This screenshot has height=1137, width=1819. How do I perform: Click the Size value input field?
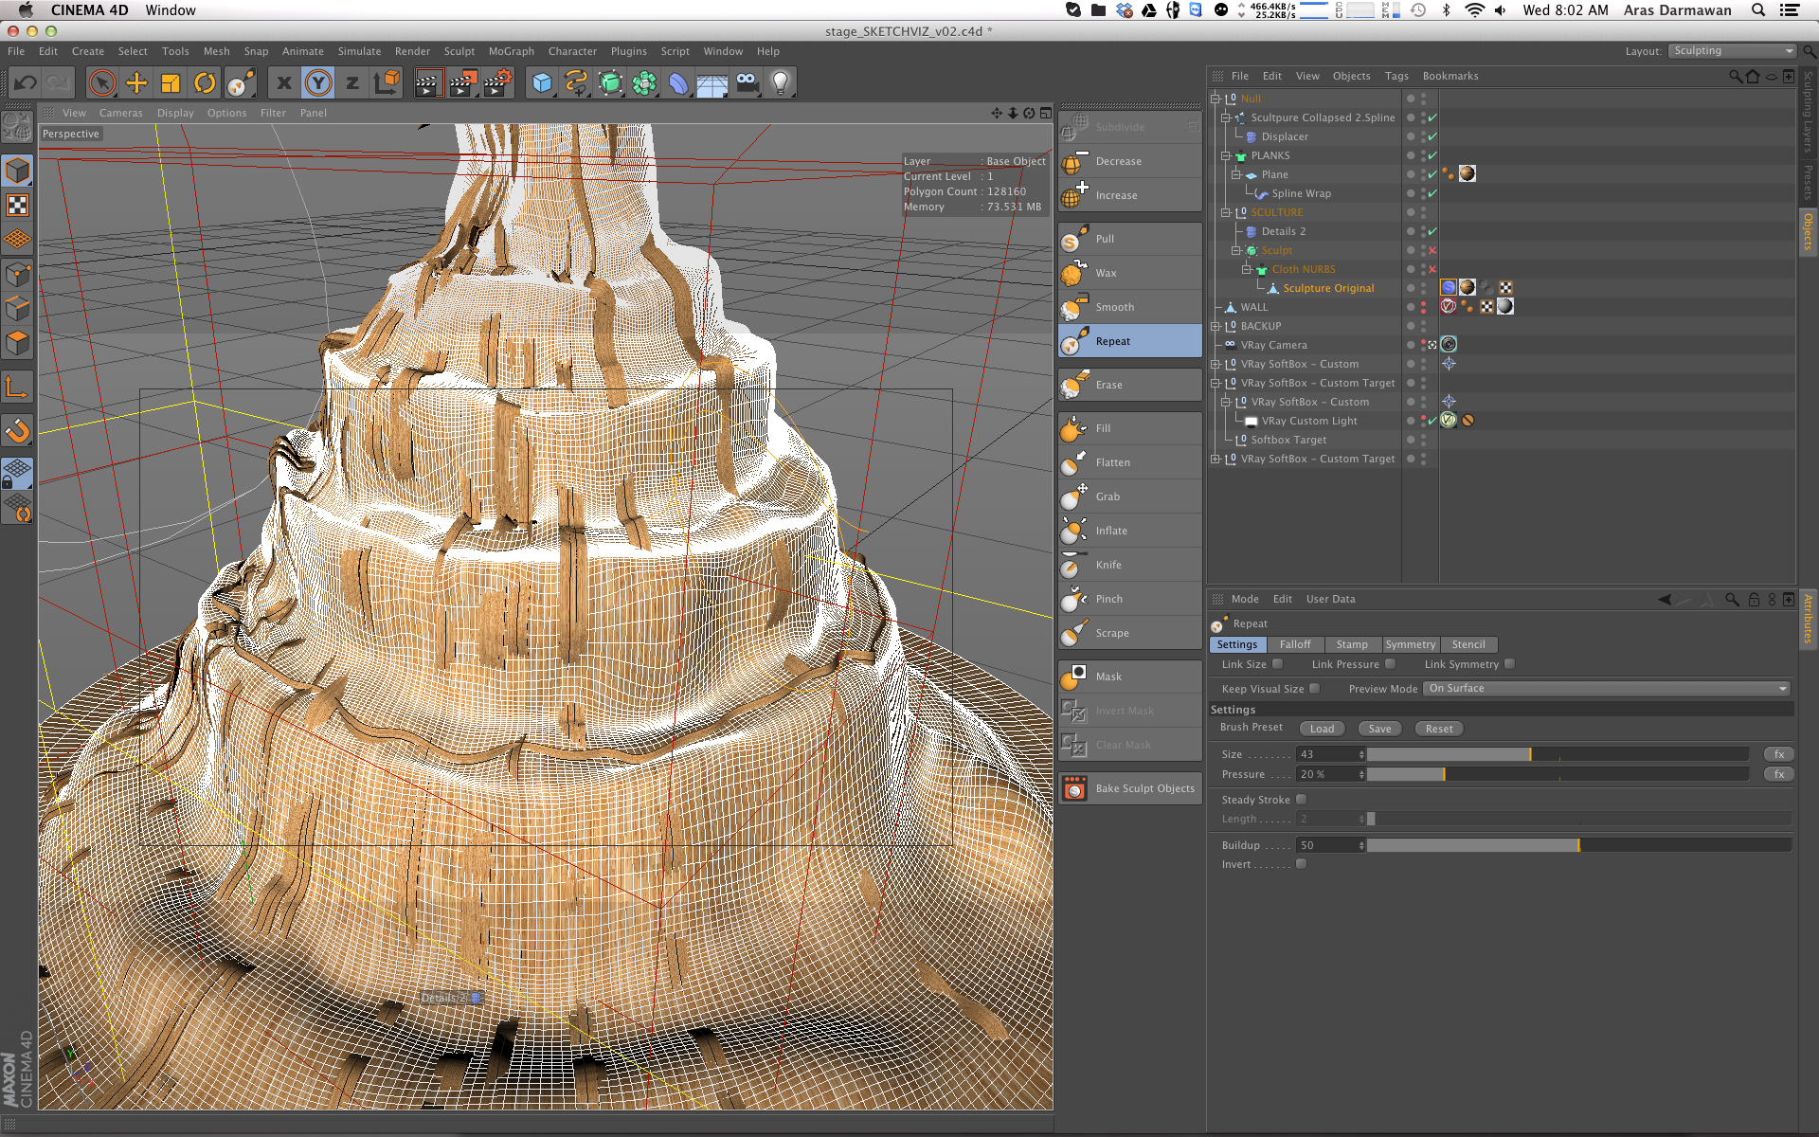coord(1326,754)
